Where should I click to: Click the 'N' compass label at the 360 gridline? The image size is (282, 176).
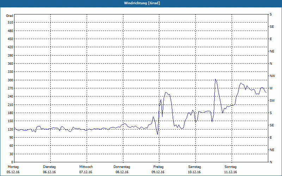point(271,64)
